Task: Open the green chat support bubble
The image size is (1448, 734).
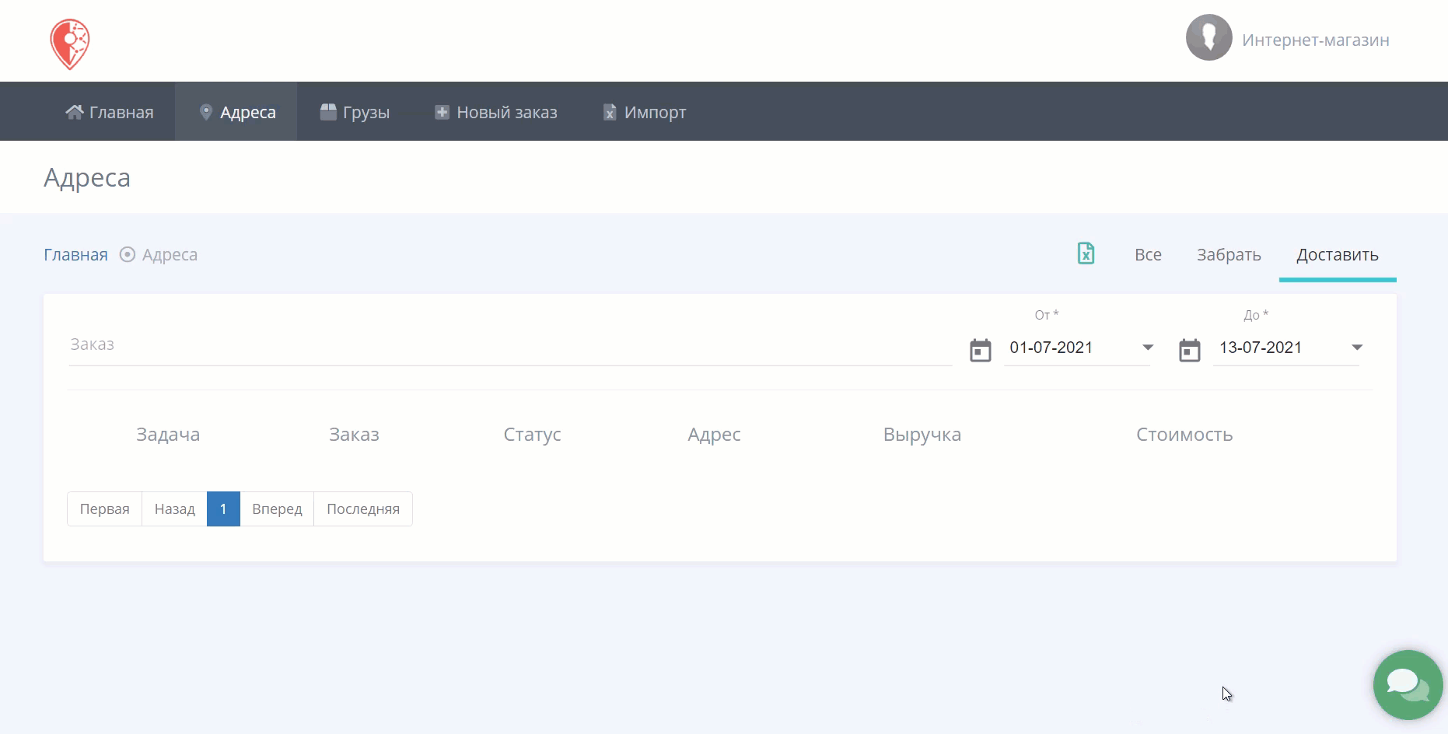Action: coord(1408,685)
